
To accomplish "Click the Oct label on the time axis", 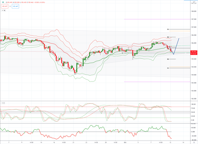I will tap(125, 142).
